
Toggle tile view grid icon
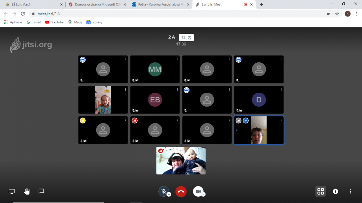tap(321, 191)
